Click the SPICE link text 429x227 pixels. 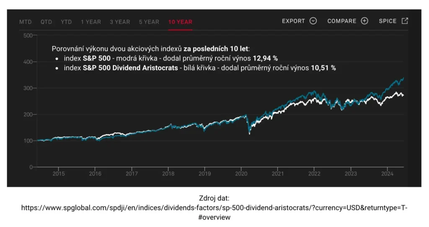point(388,21)
